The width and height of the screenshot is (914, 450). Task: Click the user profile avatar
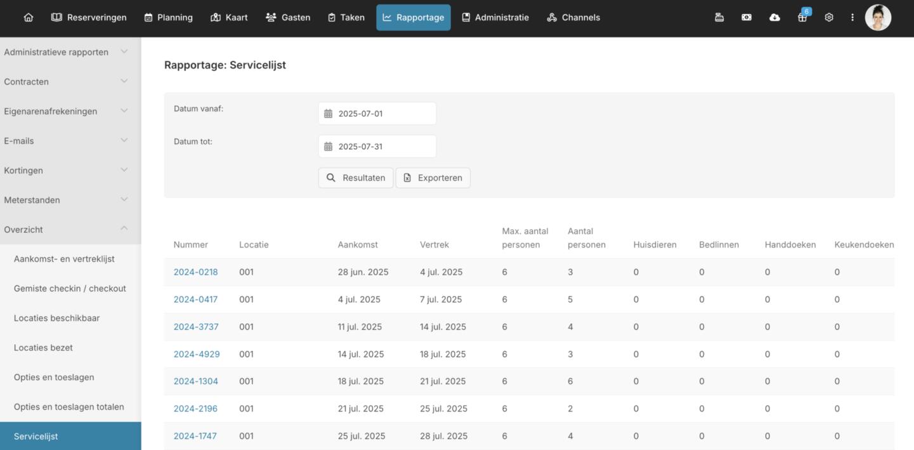[878, 18]
